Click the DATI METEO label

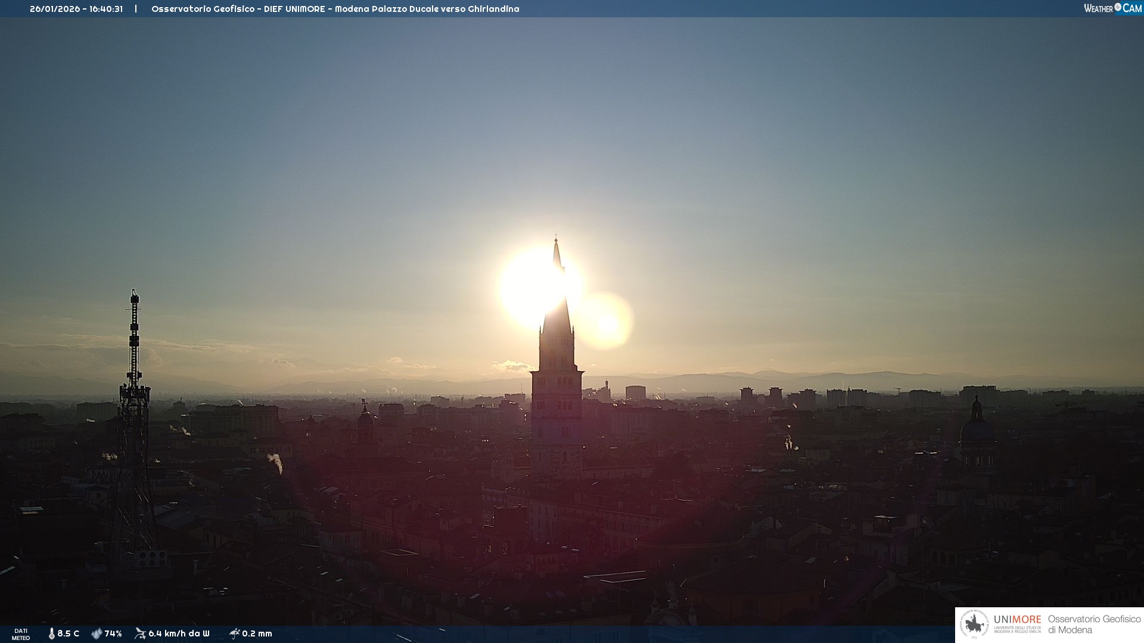pyautogui.click(x=21, y=634)
